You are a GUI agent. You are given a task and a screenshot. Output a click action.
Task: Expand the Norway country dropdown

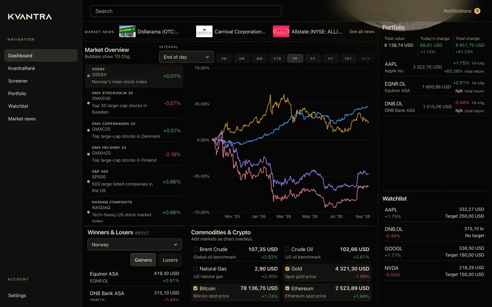coord(135,245)
